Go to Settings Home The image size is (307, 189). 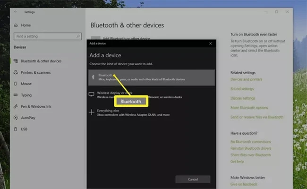tap(26, 25)
